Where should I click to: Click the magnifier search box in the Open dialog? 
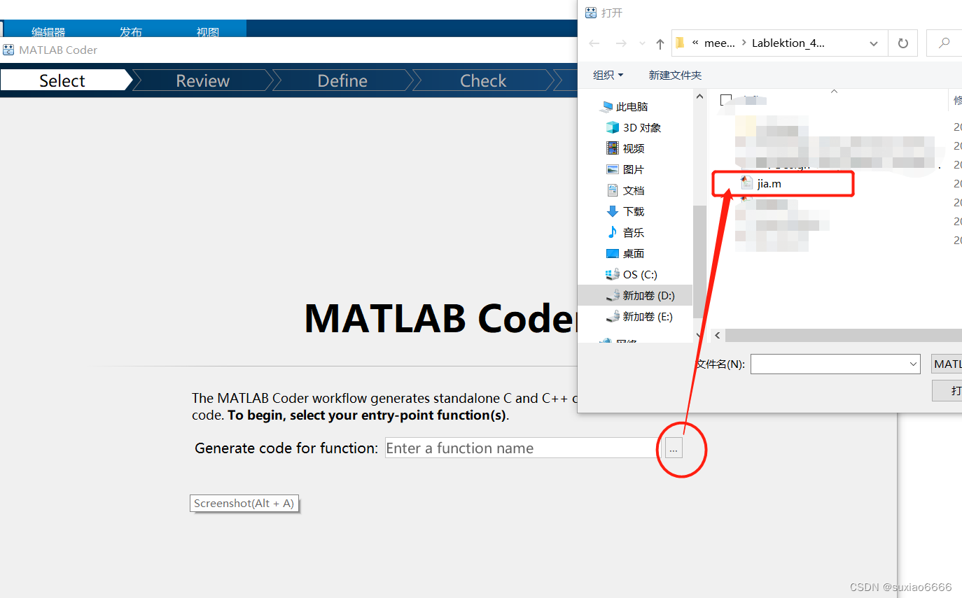(944, 43)
